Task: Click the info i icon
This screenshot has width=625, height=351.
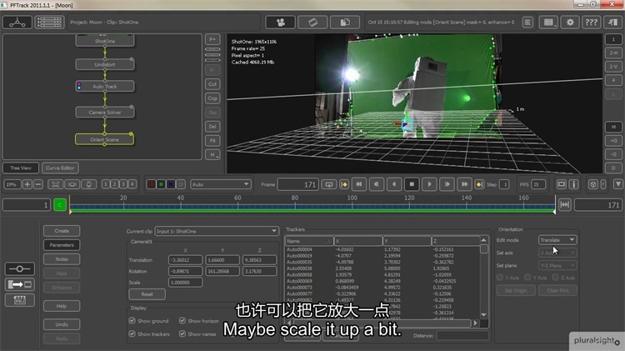Action: (573, 184)
